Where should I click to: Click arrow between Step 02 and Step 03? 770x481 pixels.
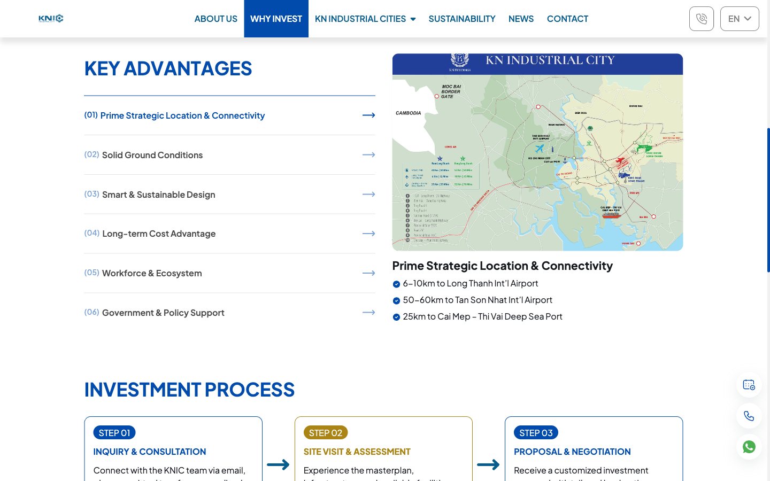click(488, 464)
